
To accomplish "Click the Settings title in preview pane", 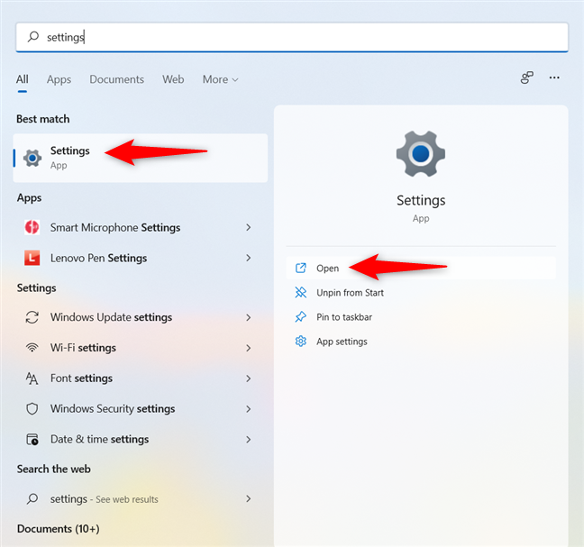I will tap(421, 200).
